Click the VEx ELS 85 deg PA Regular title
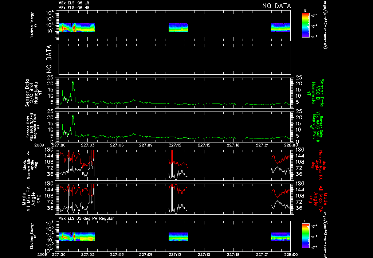 (x=86, y=218)
